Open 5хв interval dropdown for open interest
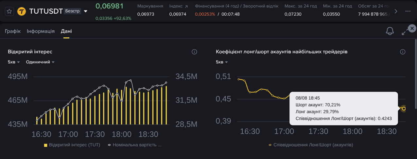The height and width of the screenshot is (159, 417). (x=14, y=62)
